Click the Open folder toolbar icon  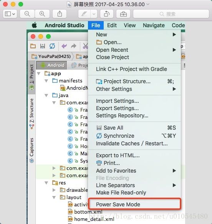pyautogui.click(x=33, y=46)
